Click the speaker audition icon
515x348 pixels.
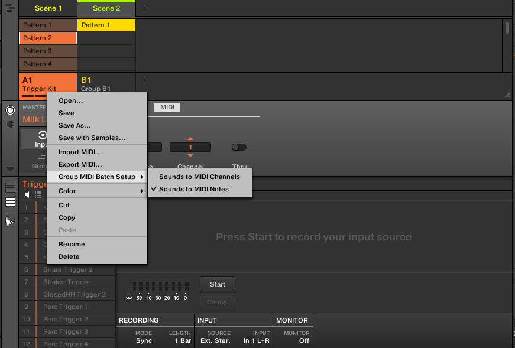[x=27, y=194]
